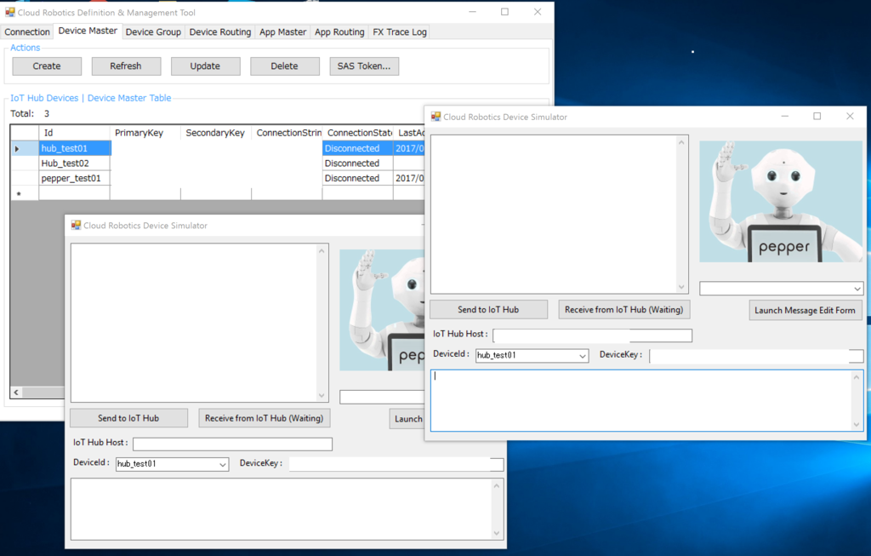Viewport: 871px width, 556px height.
Task: Click the Update button under Actions
Action: tap(205, 66)
